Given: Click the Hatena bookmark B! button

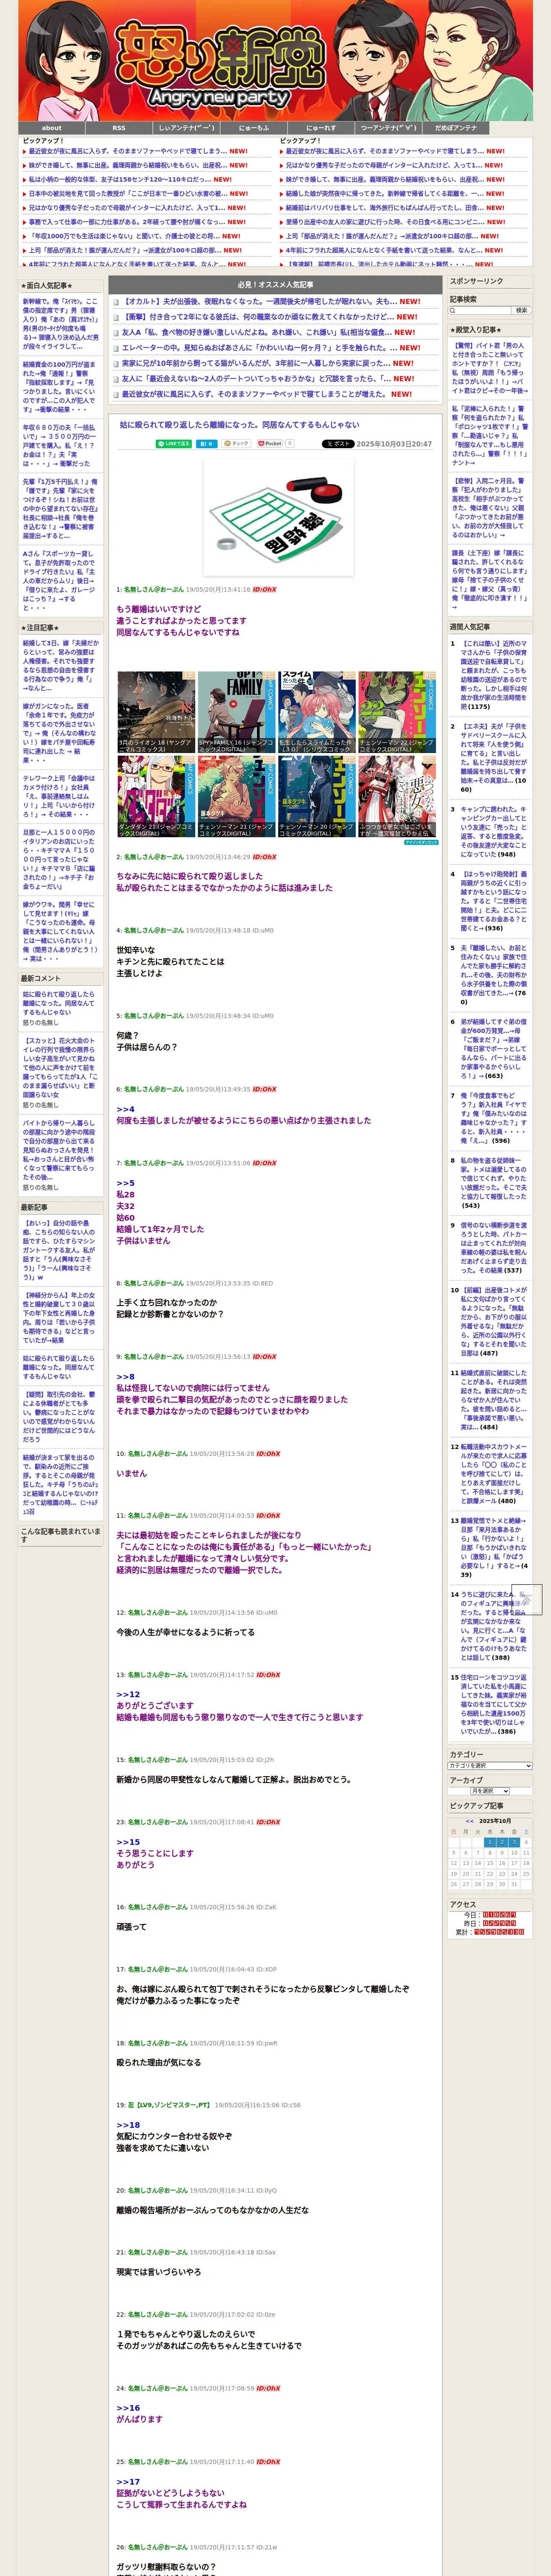Looking at the screenshot, I should pyautogui.click(x=207, y=443).
